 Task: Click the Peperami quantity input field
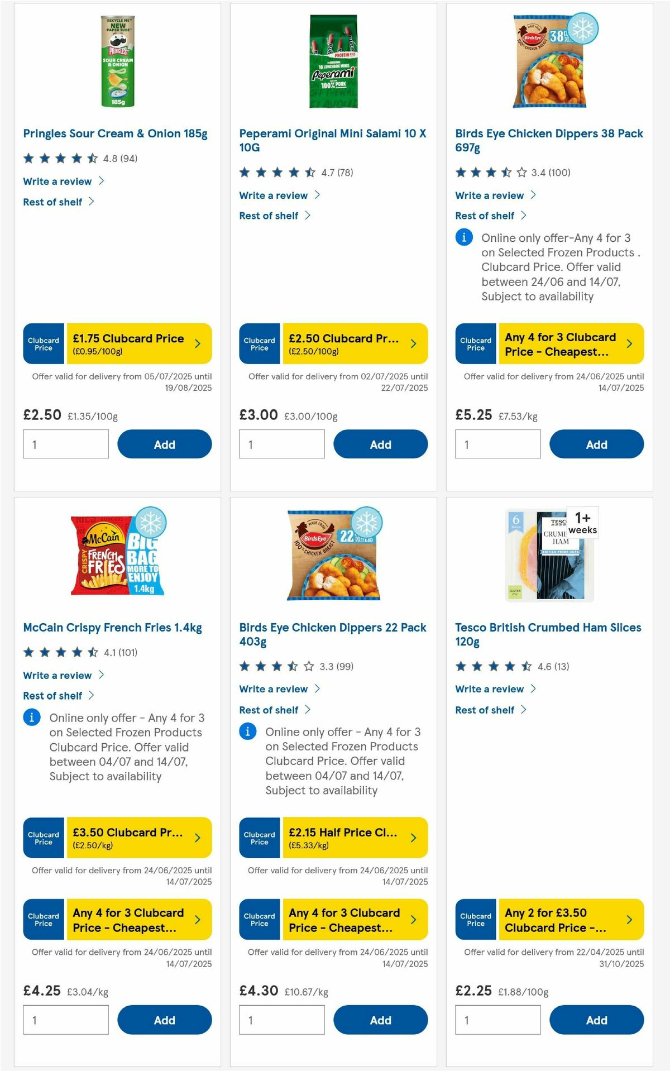(x=282, y=444)
